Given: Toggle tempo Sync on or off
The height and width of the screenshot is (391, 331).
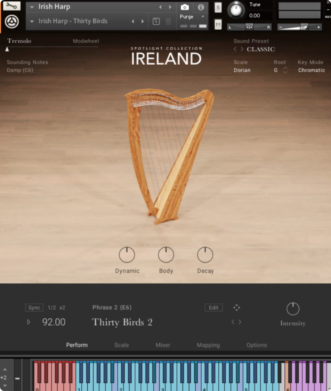Looking at the screenshot, I should [x=34, y=307].
